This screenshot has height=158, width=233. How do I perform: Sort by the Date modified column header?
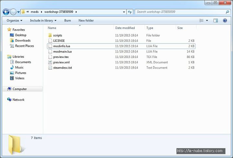(125, 28)
